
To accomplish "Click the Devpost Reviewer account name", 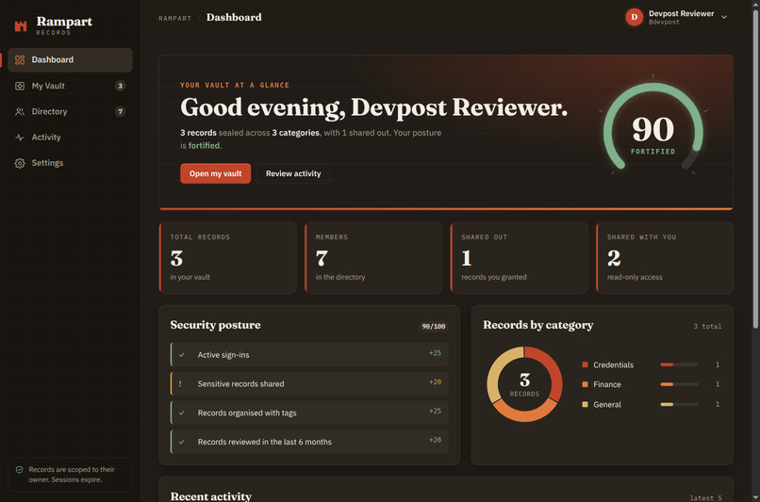I will (681, 13).
